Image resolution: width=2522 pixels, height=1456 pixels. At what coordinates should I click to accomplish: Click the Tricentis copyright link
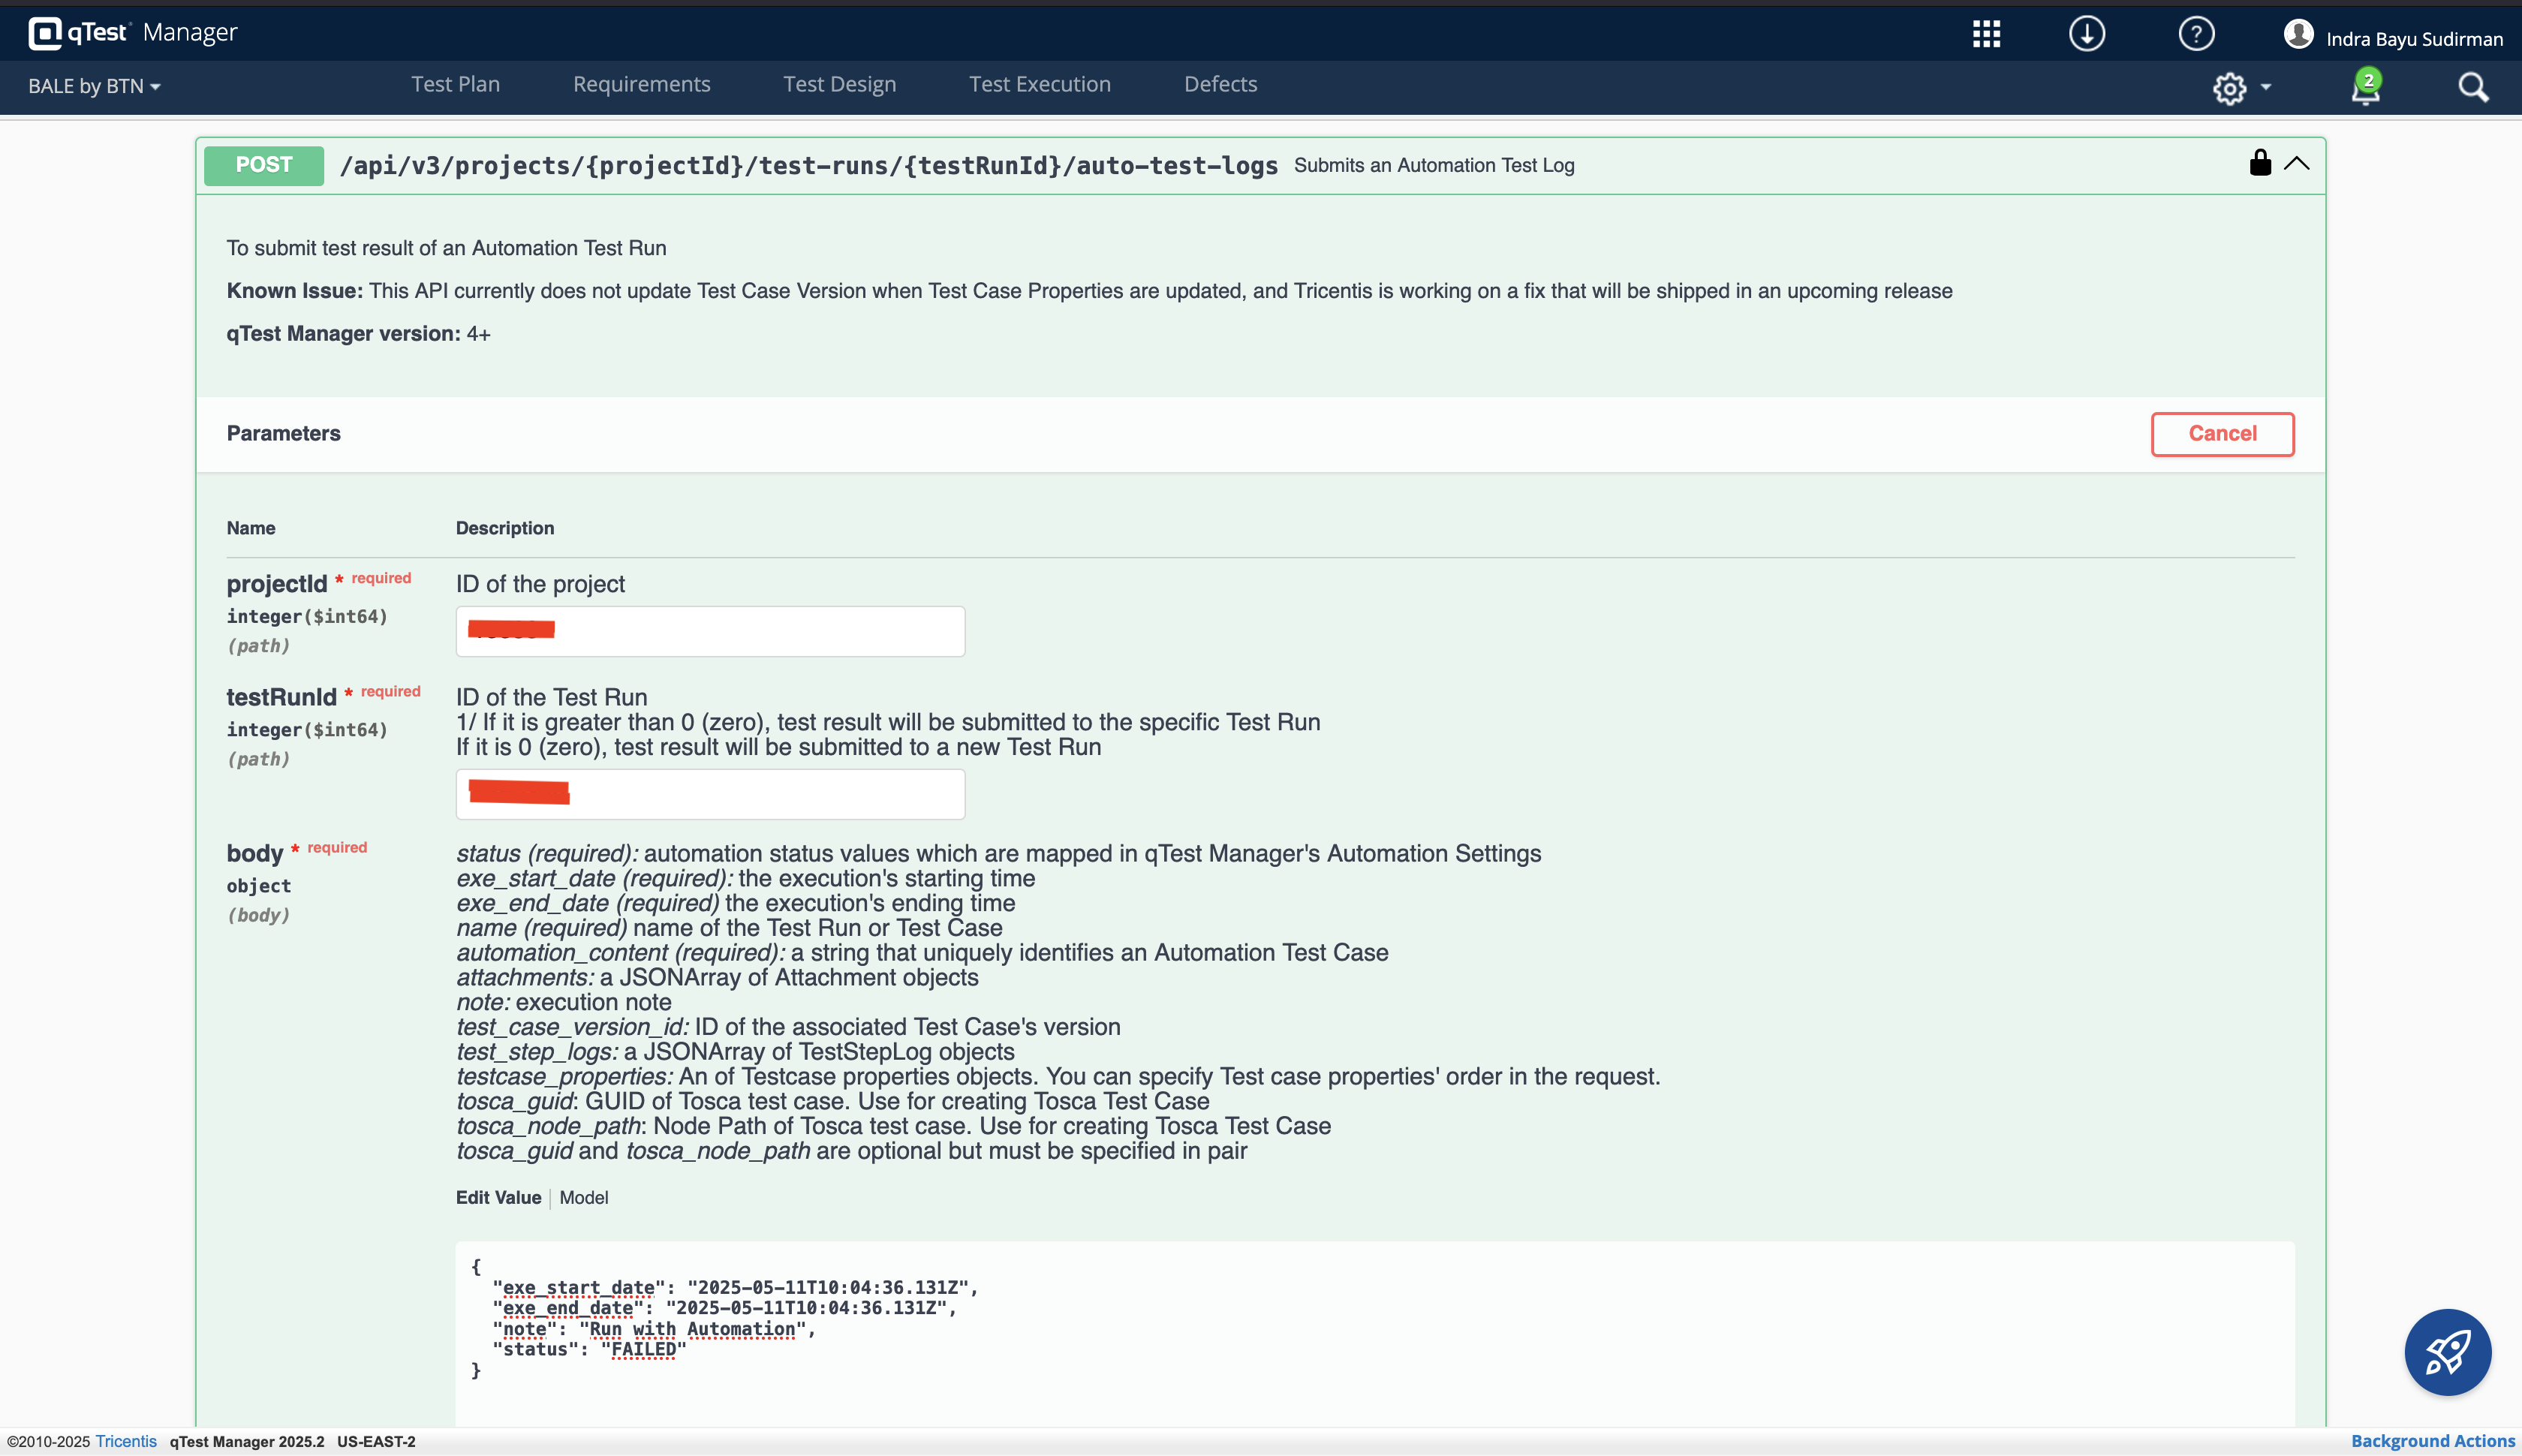tap(125, 1441)
